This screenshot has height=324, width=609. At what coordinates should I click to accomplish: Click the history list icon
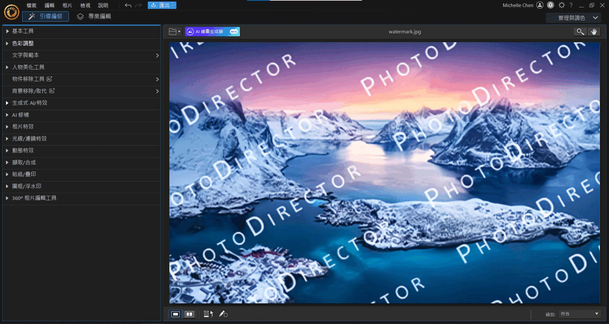point(208,314)
